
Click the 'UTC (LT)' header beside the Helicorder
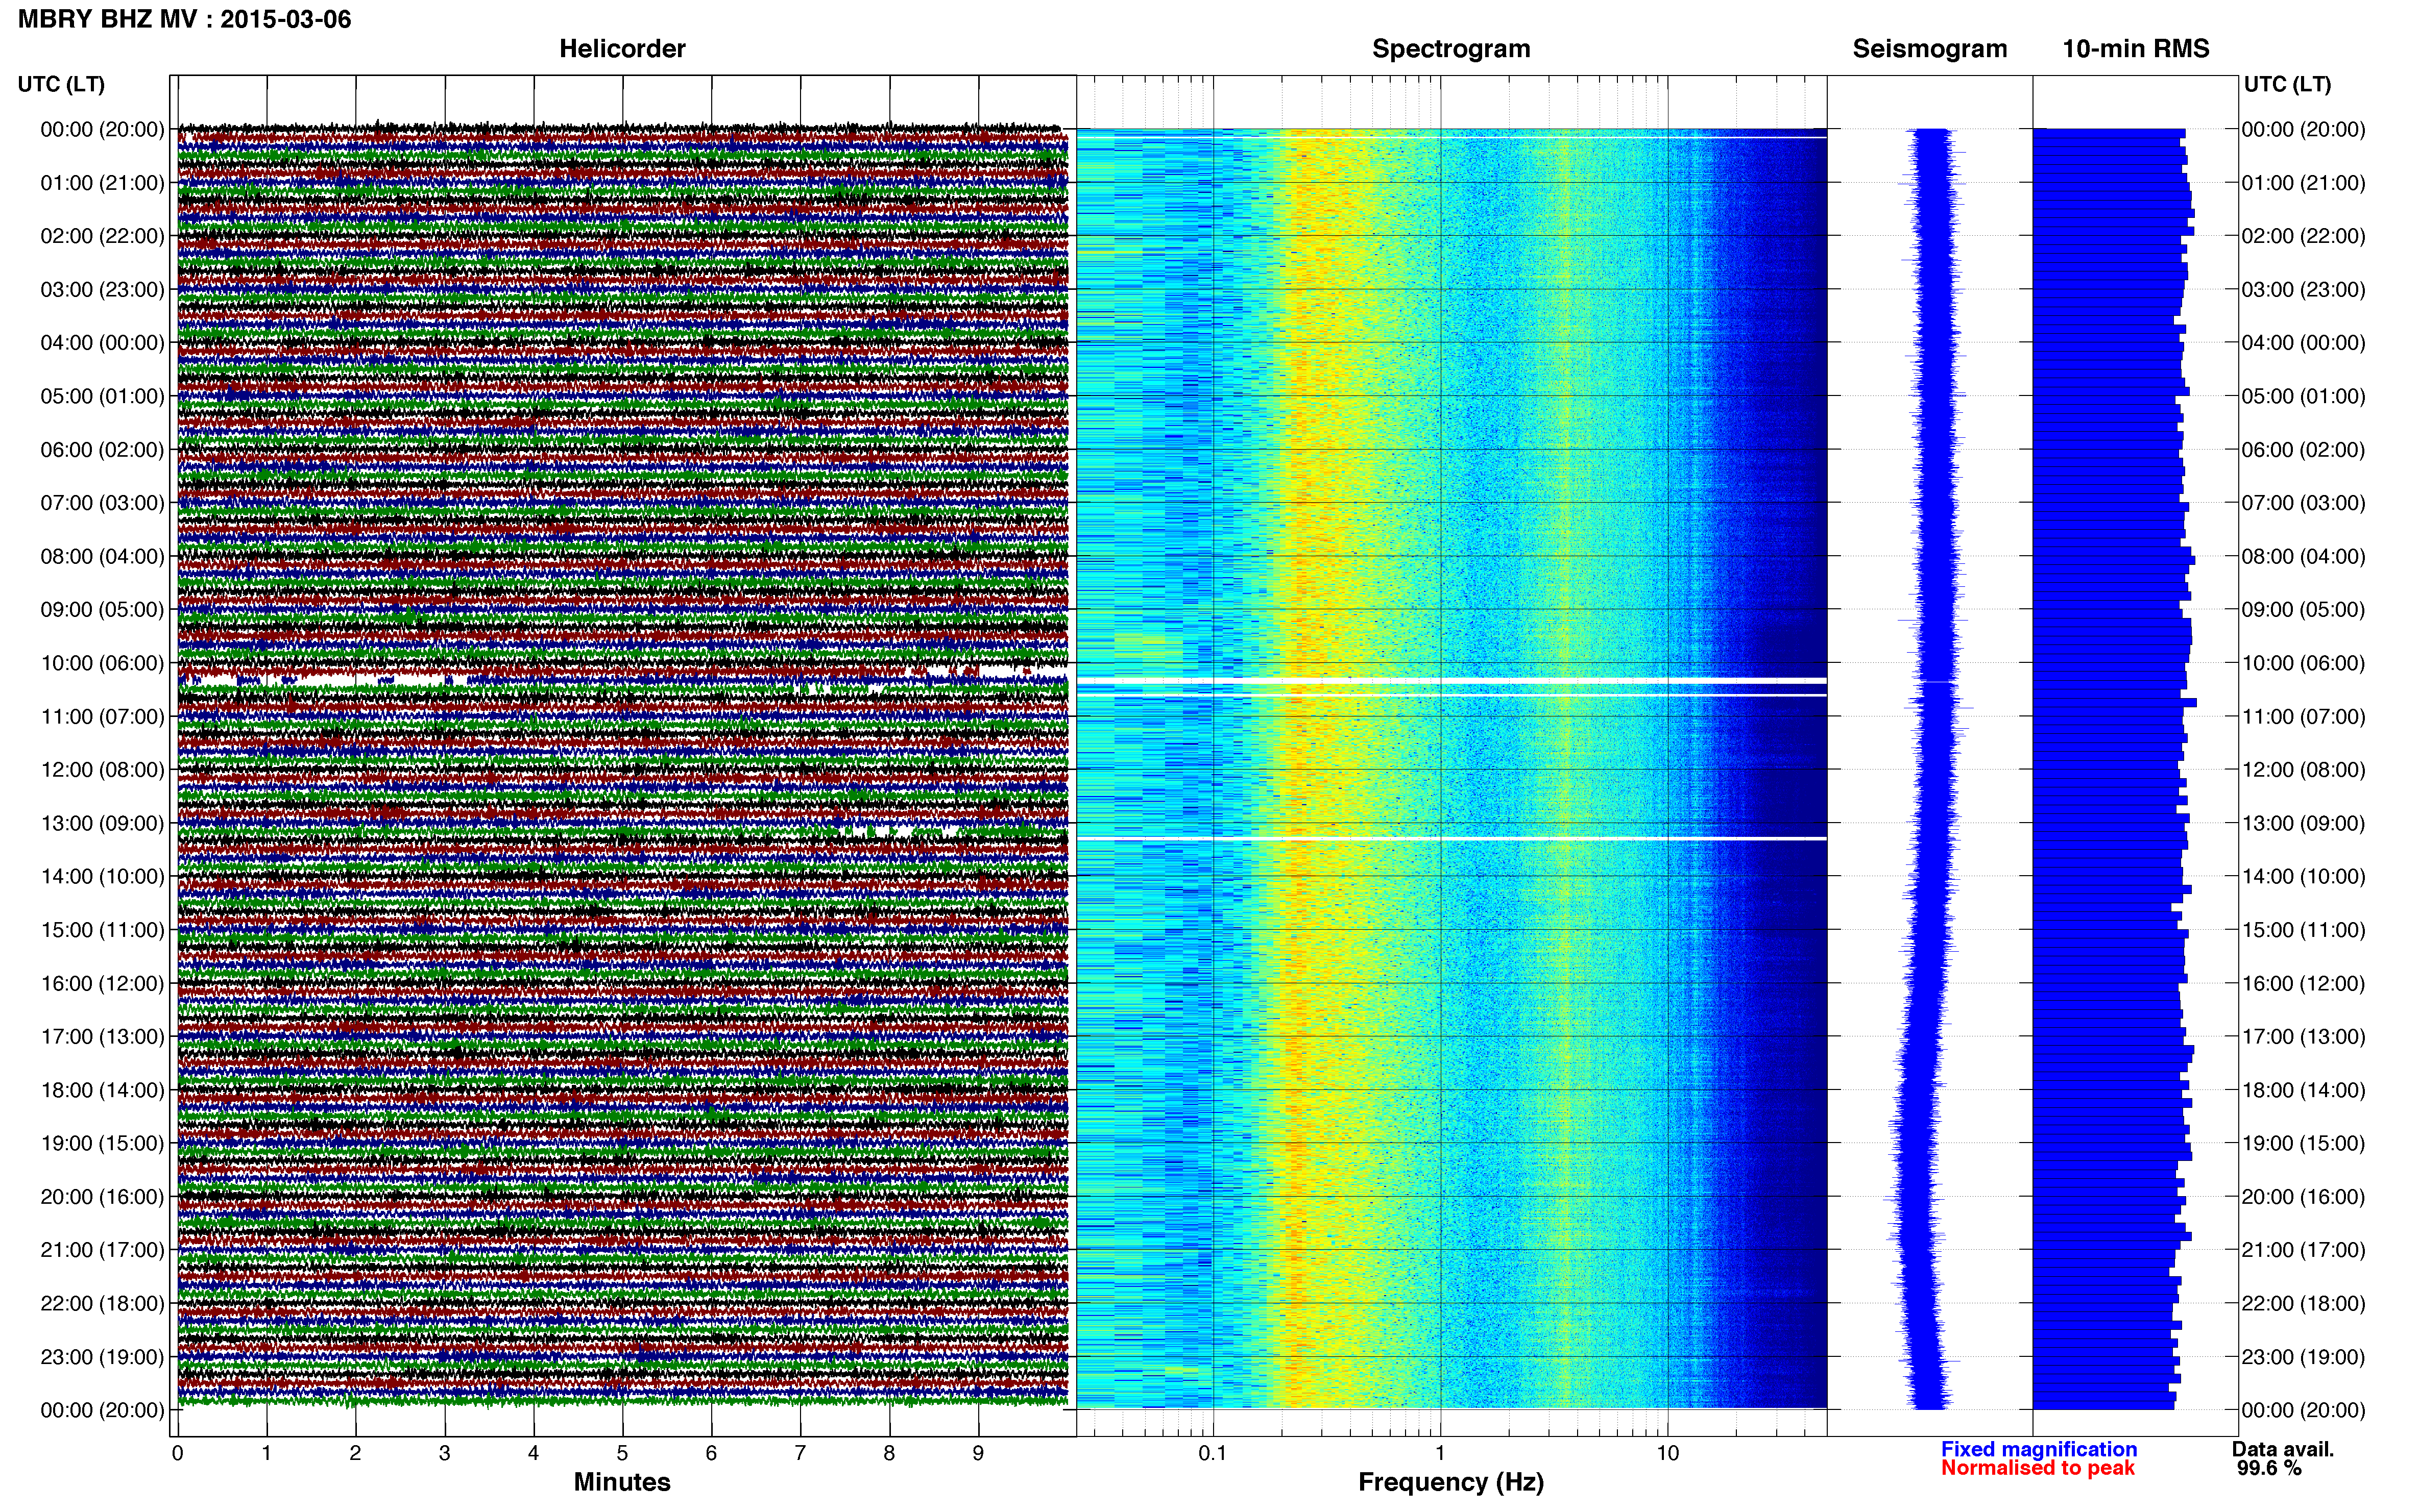(61, 84)
